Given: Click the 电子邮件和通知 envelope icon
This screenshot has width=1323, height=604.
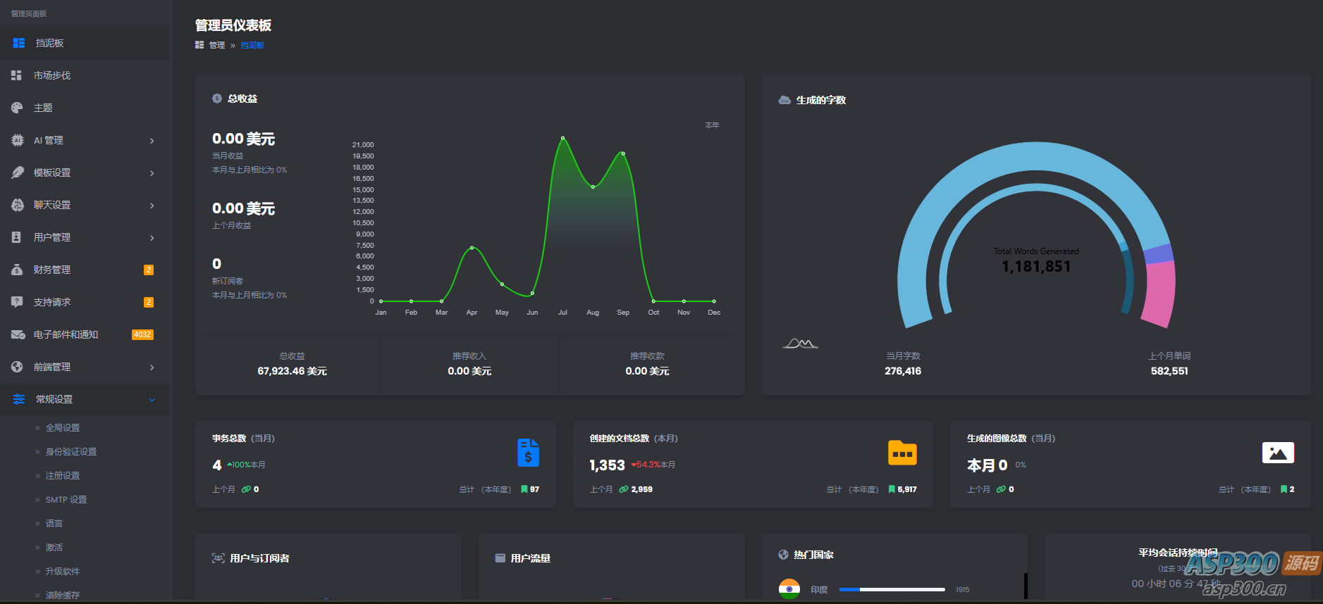Looking at the screenshot, I should [18, 334].
